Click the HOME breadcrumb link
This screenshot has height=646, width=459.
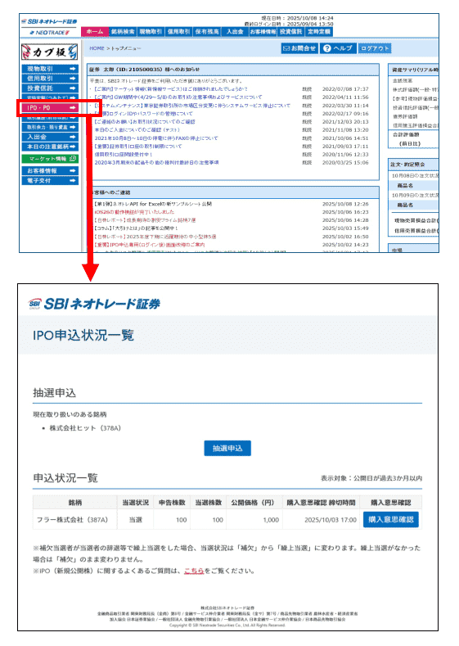tap(97, 48)
